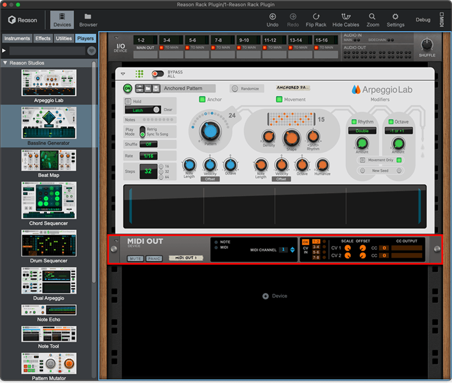Click the Undo icon
The width and height of the screenshot is (452, 383).
[272, 16]
